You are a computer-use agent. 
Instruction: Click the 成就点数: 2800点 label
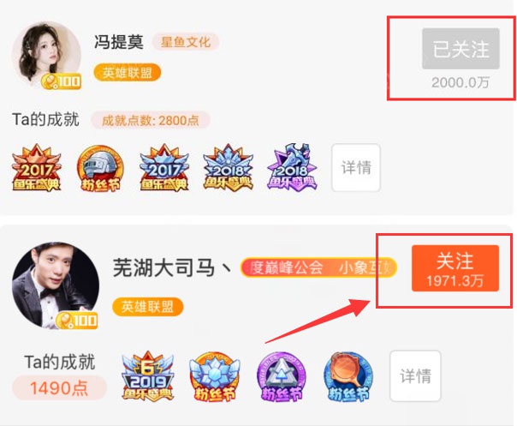pos(151,120)
